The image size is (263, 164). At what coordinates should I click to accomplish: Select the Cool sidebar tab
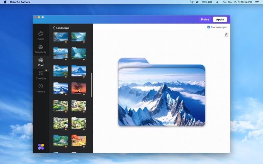(41, 62)
